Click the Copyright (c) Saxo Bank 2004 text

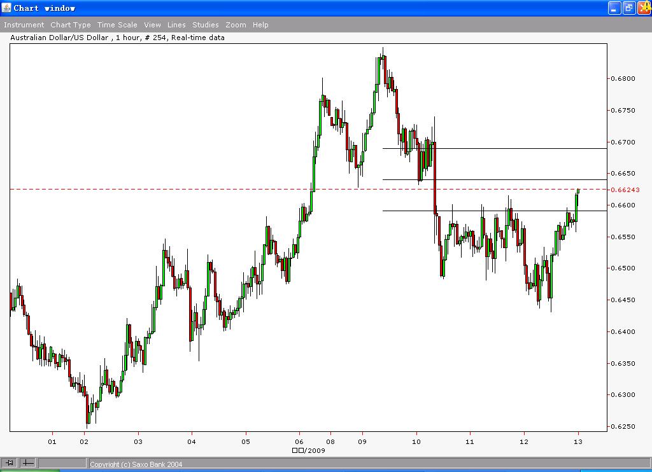coord(136,464)
